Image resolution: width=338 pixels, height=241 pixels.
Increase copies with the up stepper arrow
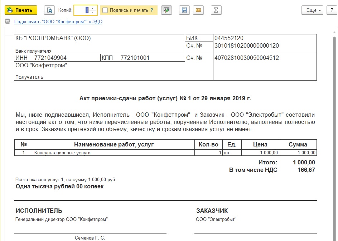[93, 8]
